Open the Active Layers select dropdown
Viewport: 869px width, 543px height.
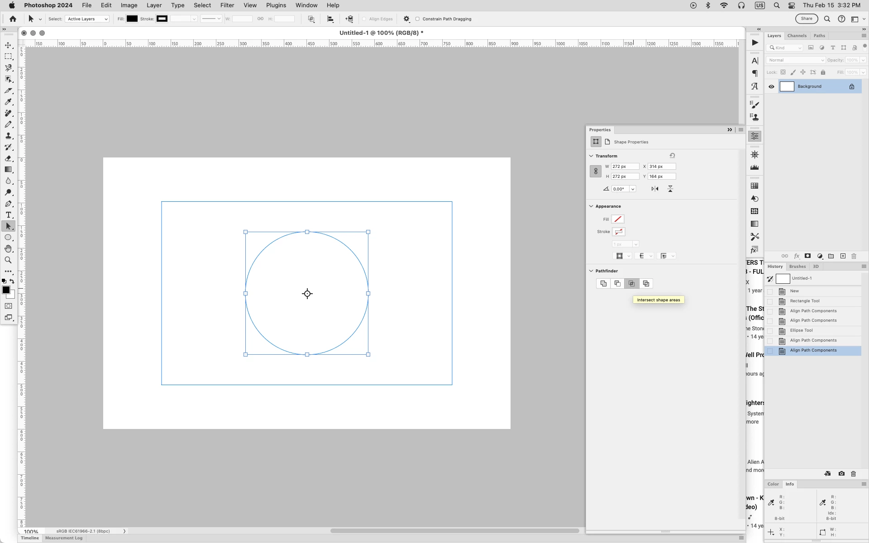(87, 19)
